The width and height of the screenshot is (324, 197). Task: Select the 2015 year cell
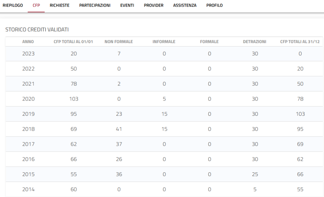pos(28,174)
